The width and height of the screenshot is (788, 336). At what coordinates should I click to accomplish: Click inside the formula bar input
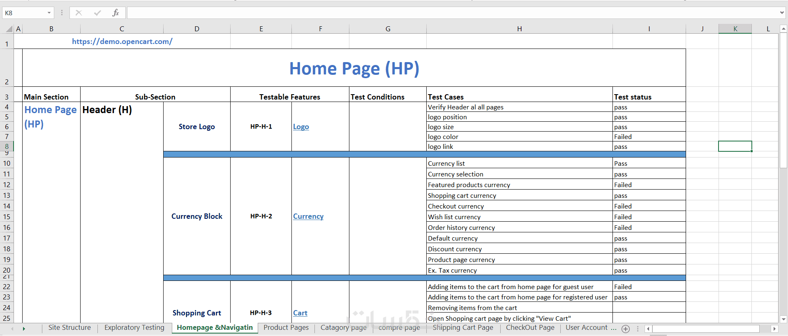pyautogui.click(x=453, y=13)
